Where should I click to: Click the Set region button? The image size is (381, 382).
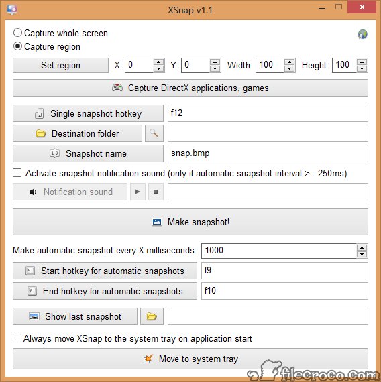tap(60, 65)
